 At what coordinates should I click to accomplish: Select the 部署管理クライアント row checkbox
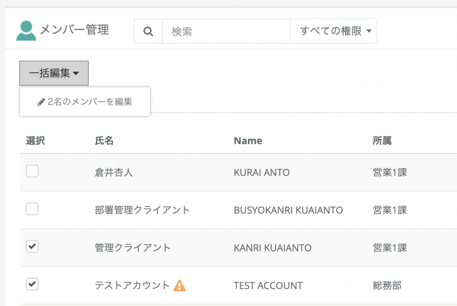click(32, 209)
